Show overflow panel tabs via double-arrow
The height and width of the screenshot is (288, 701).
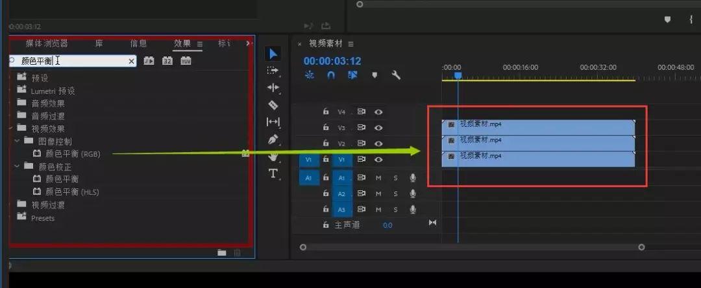(x=249, y=43)
